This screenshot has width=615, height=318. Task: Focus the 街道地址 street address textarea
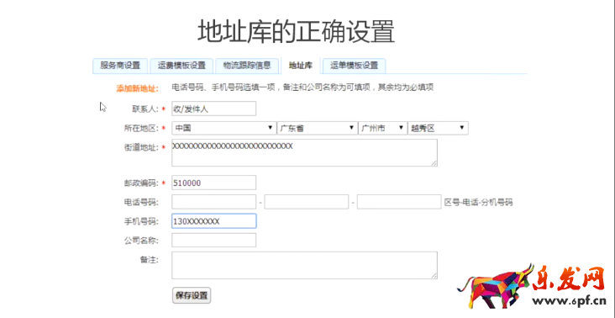click(x=304, y=153)
